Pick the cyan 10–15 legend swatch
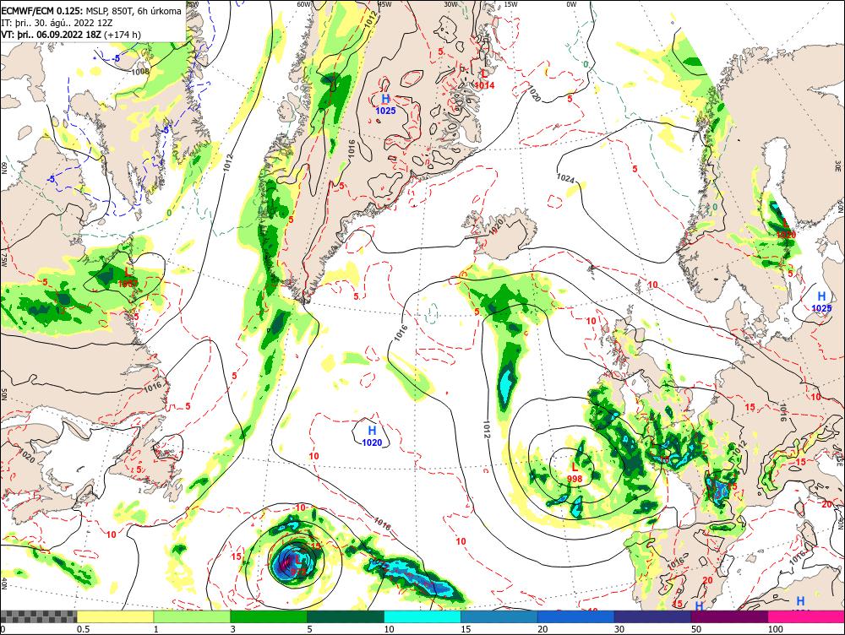This screenshot has width=845, height=635. (x=422, y=616)
